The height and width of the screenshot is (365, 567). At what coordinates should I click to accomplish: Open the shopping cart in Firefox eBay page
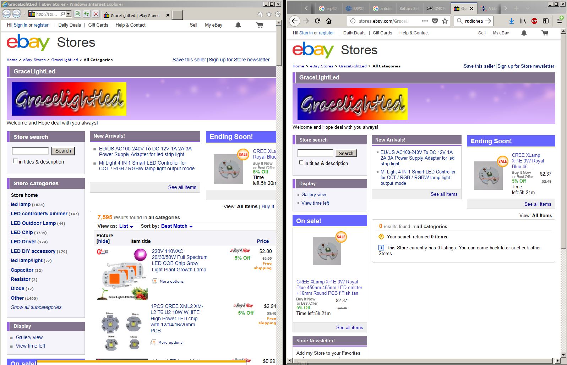545,33
